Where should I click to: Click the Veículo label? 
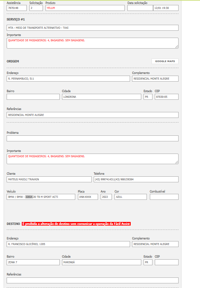tap(11, 191)
